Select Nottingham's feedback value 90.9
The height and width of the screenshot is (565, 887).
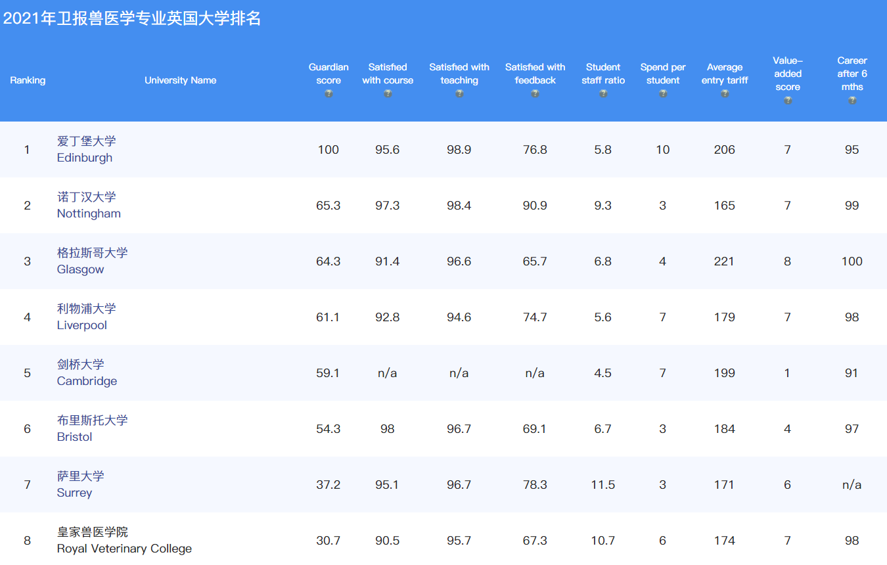pos(535,206)
